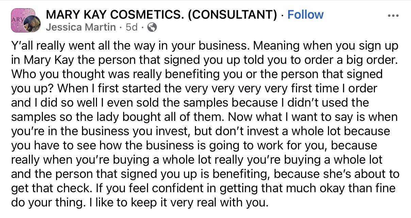Click the line starting "and I did so well"
Screen dimensions: 411x218
pyautogui.click(x=190, y=103)
